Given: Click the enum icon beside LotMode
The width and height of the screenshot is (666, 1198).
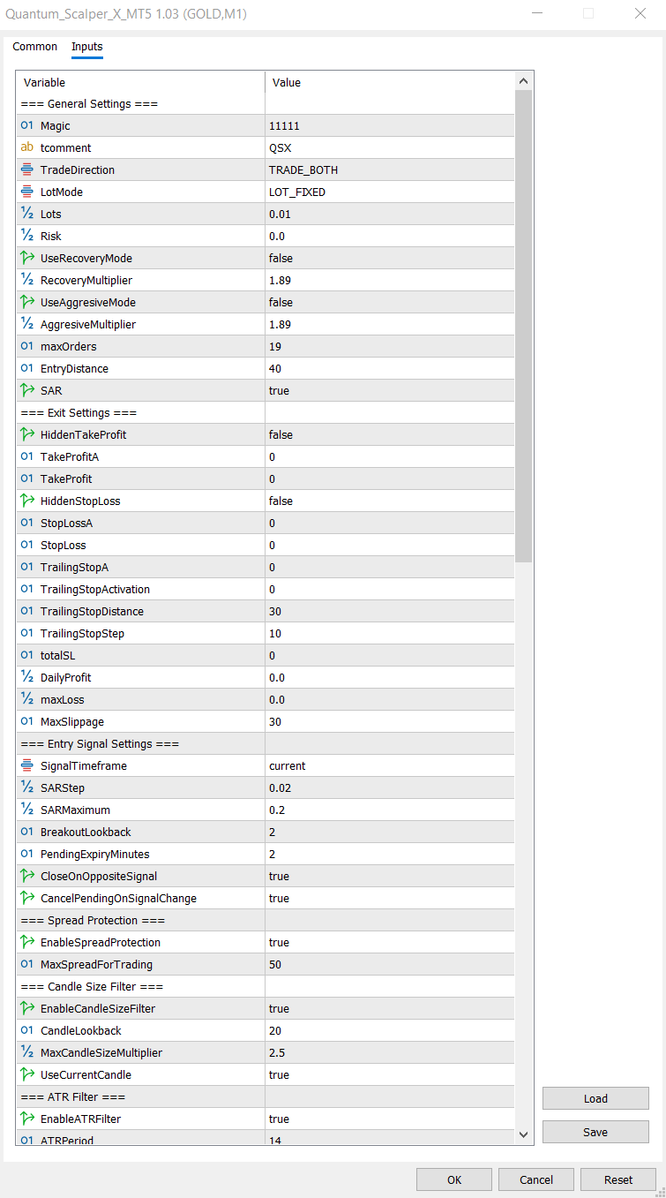Looking at the screenshot, I should pos(26,192).
